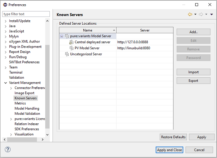The width and height of the screenshot is (217, 158).
Task: Expand the JavaScript preferences node
Action: pyautogui.click(x=5, y=31)
